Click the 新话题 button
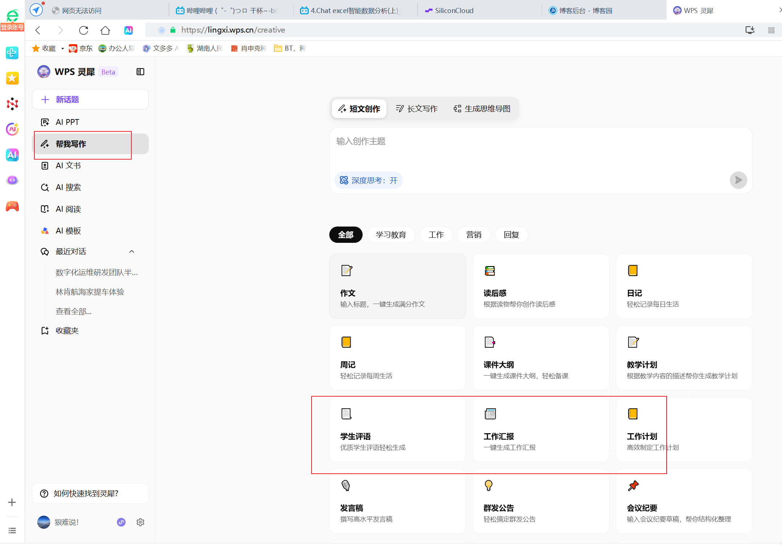The height and width of the screenshot is (545, 782). pyautogui.click(x=90, y=100)
